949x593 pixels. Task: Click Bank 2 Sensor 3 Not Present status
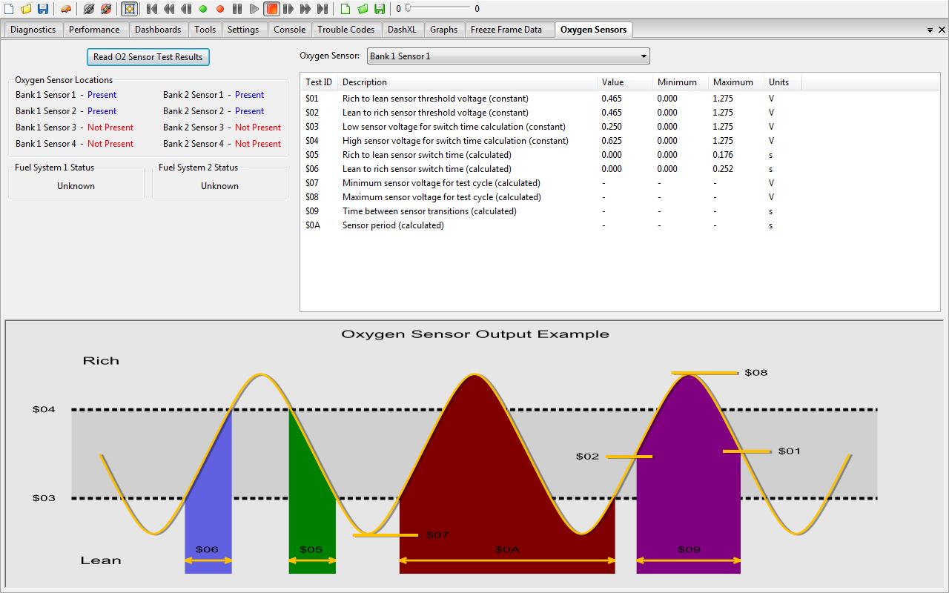(258, 127)
